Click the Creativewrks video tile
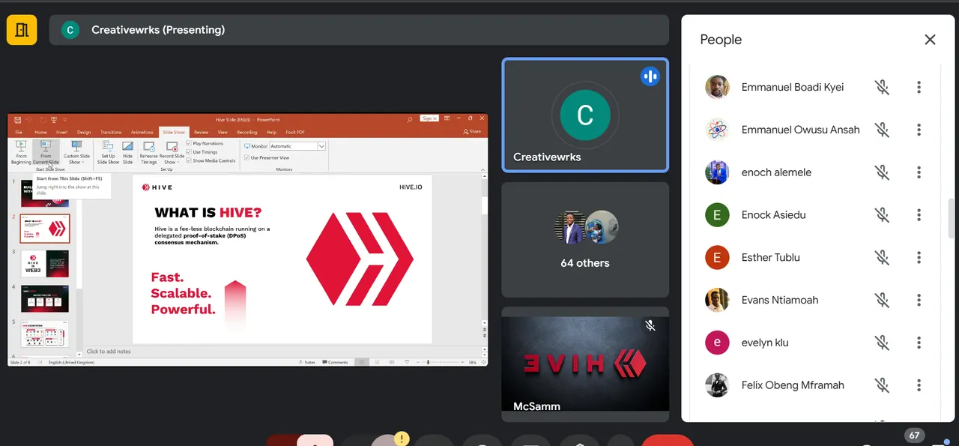This screenshot has height=446, width=959. point(585,115)
